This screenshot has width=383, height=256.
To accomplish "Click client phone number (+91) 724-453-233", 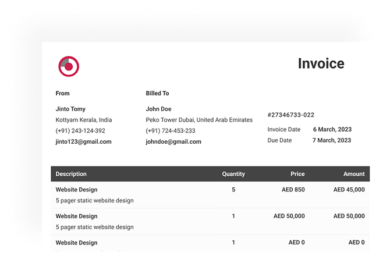I will click(171, 131).
